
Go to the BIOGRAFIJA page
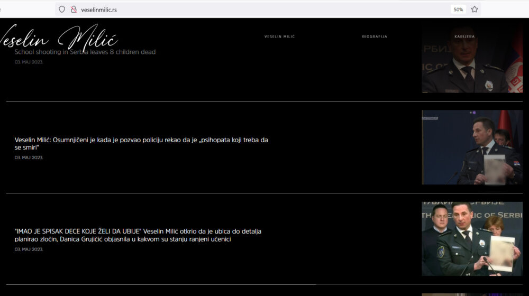(x=375, y=36)
